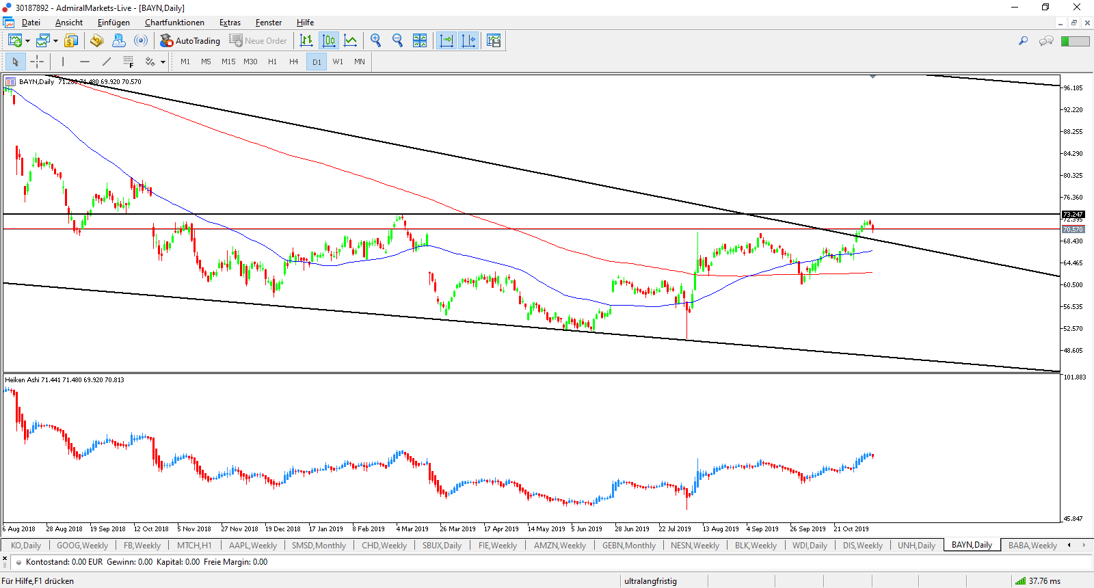Open the Data Window icon
1094x588 pixels.
click(96, 41)
